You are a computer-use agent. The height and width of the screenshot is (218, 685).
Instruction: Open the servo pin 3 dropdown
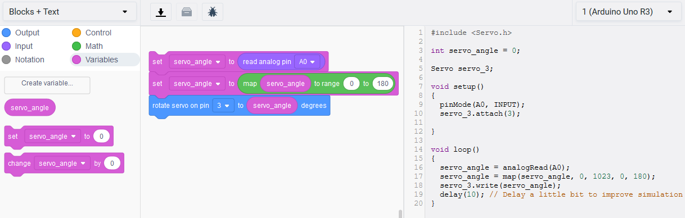tap(223, 105)
